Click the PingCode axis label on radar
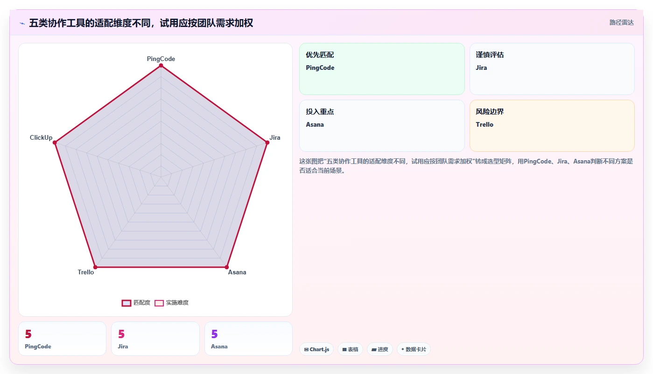The width and height of the screenshot is (653, 374). point(161,59)
